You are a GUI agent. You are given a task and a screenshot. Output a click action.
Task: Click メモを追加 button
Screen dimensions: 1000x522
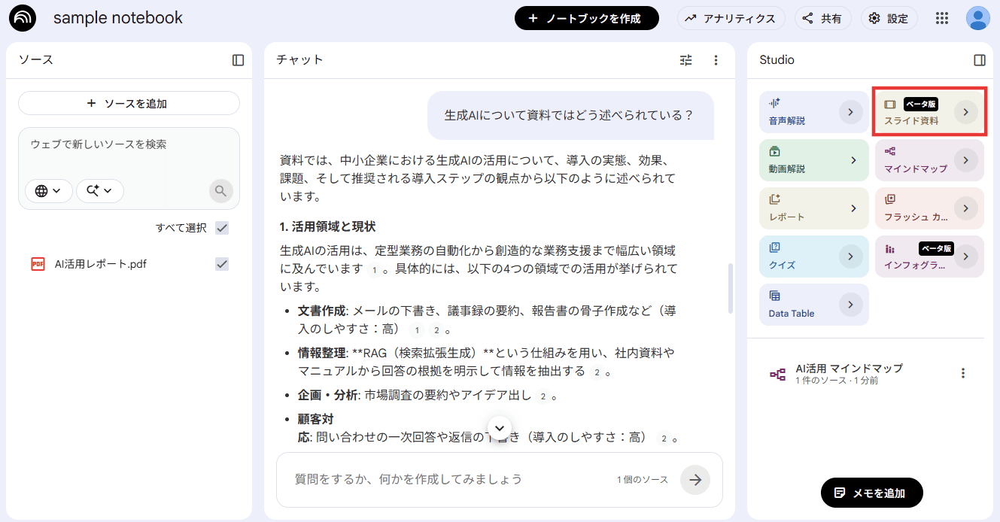pyautogui.click(x=871, y=493)
